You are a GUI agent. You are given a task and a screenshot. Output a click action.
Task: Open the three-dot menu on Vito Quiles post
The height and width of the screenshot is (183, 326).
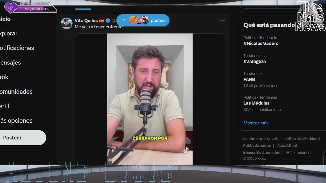click(222, 21)
